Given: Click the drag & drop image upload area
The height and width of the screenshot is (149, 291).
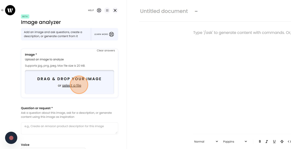Looking at the screenshot, I should pos(69,82).
